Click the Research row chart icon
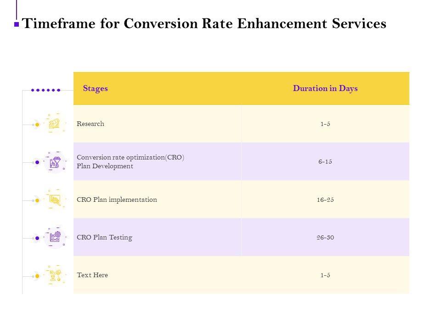 (55, 124)
